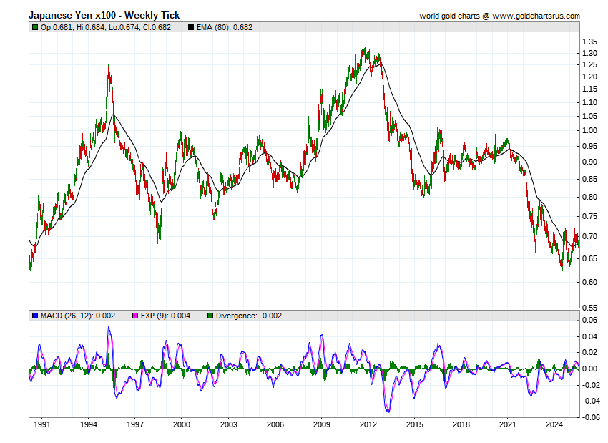Click the 2003 year label on x-axis
Image resolution: width=608 pixels, height=443 pixels.
(x=228, y=424)
